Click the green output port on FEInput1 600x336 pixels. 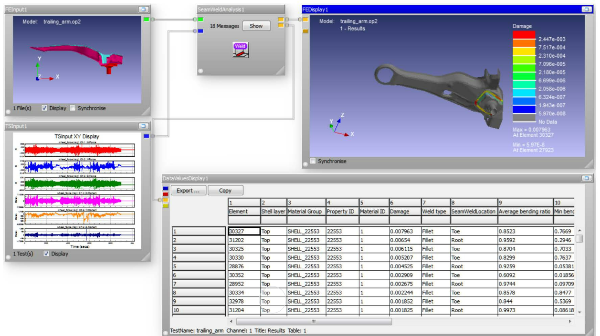tap(146, 20)
